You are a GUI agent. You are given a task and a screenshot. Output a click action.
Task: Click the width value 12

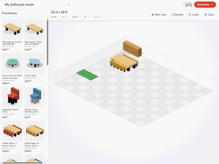(64, 17)
